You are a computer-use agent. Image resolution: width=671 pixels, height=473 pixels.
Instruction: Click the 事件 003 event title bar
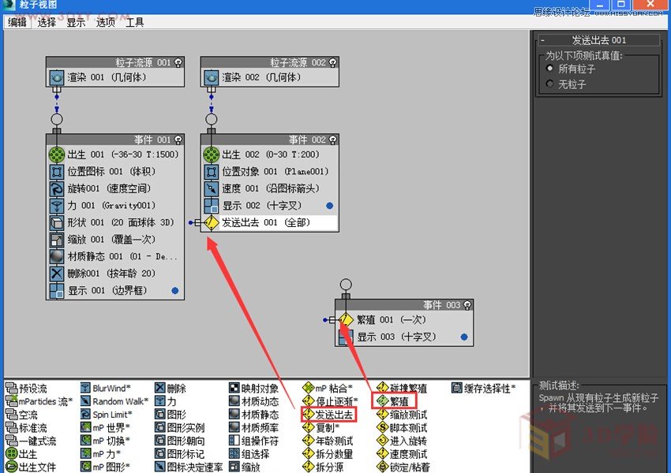coord(403,305)
